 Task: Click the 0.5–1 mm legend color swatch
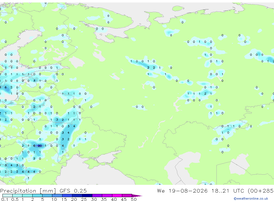click(18, 196)
